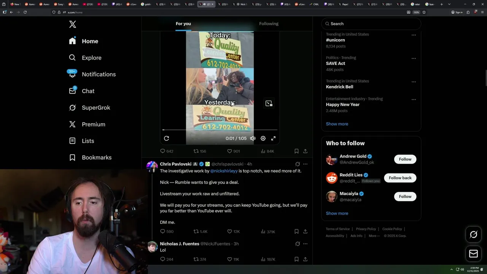Open the Kendrick Bell trending topic

click(x=339, y=87)
